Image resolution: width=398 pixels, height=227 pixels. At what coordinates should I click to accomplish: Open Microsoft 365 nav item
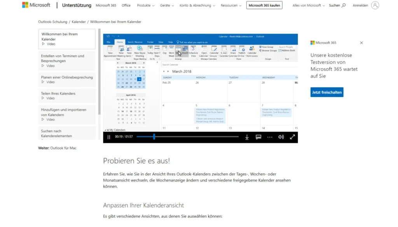[106, 5]
